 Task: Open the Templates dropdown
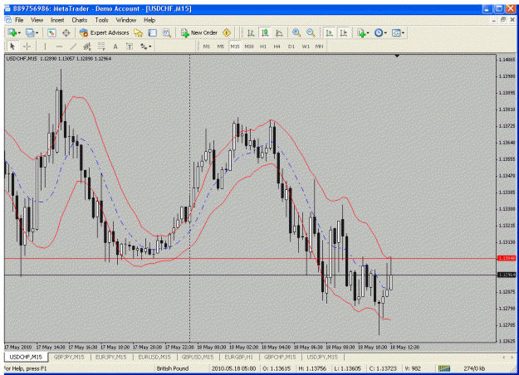point(399,32)
